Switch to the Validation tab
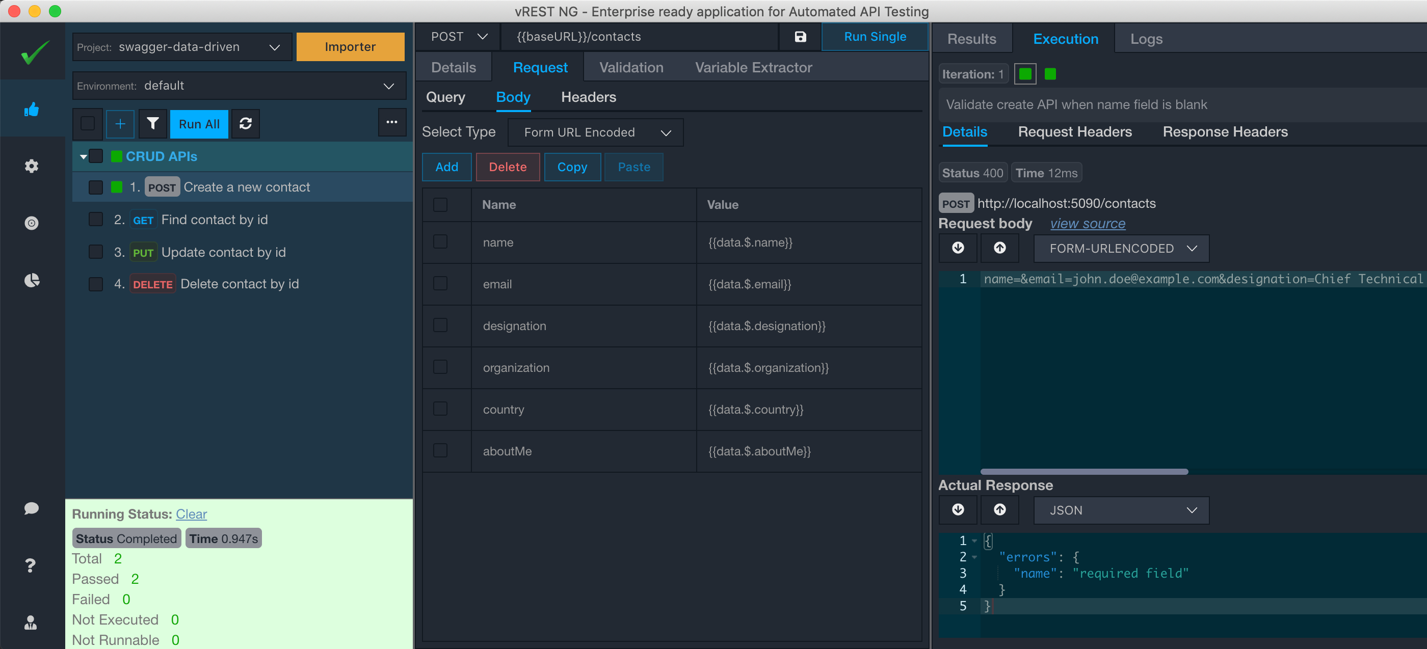Viewport: 1427px width, 649px height. [631, 68]
